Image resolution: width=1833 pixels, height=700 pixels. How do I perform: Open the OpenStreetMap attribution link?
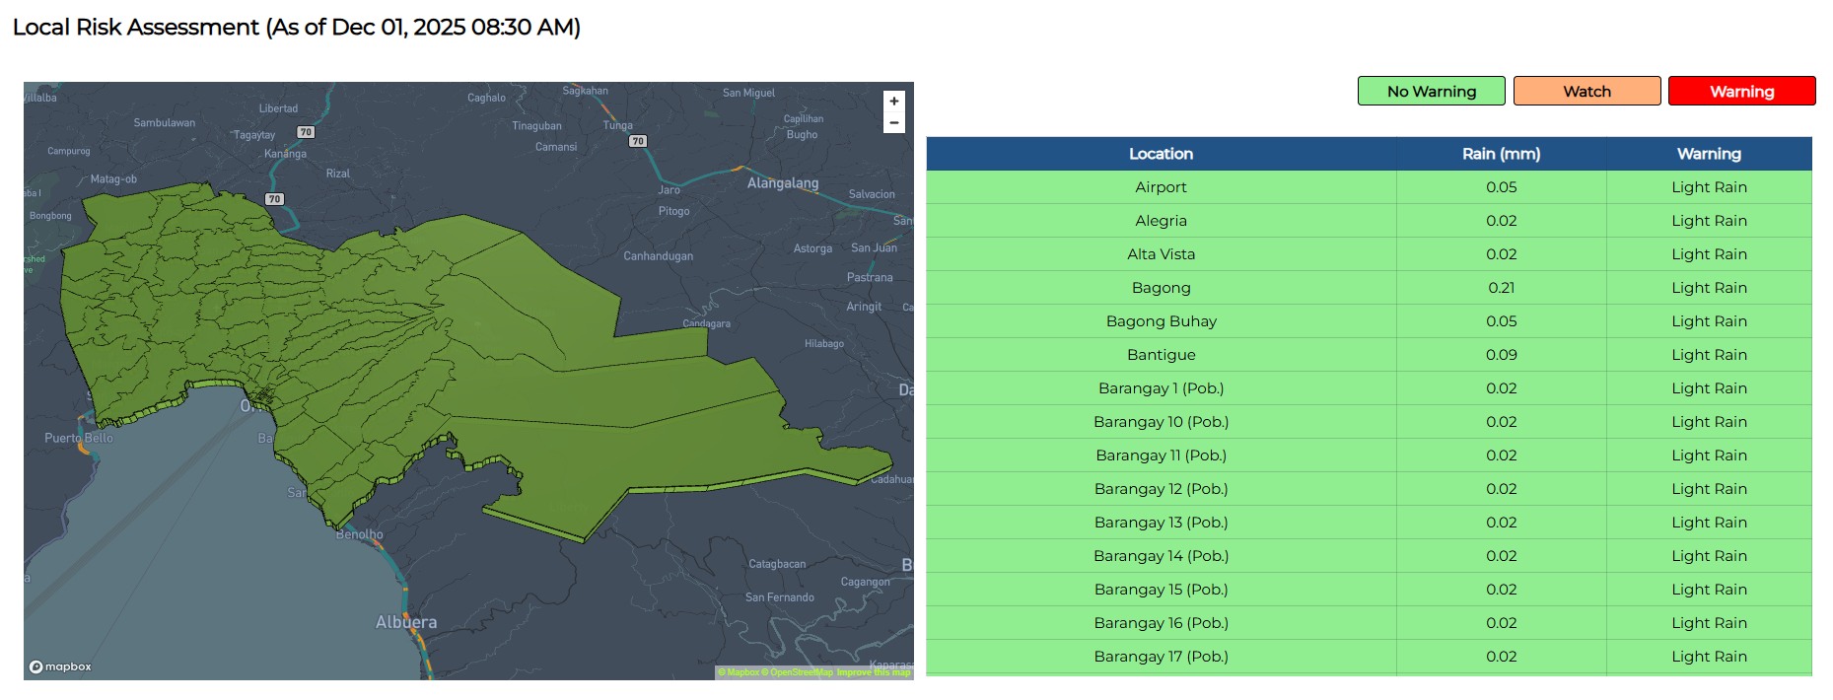click(797, 672)
